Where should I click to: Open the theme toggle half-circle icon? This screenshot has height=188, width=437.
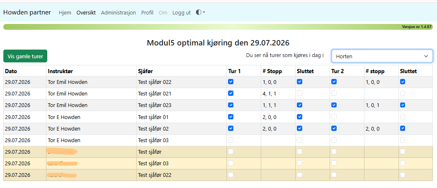pyautogui.click(x=199, y=12)
